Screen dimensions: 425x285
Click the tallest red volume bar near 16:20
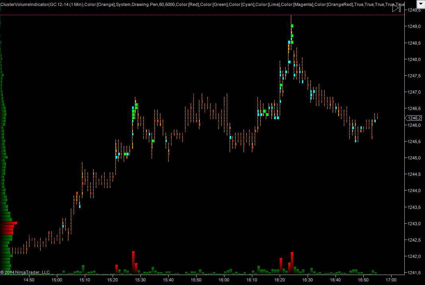[292, 261]
